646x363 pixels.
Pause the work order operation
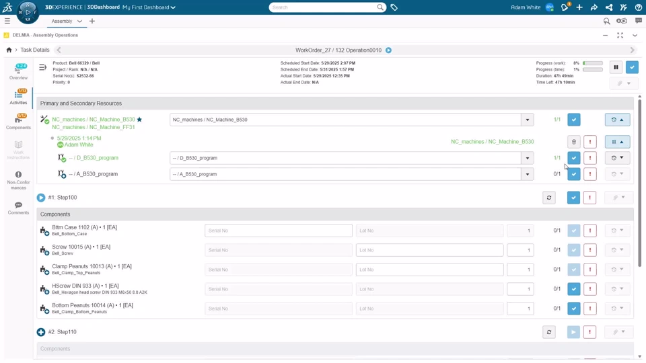pos(616,67)
